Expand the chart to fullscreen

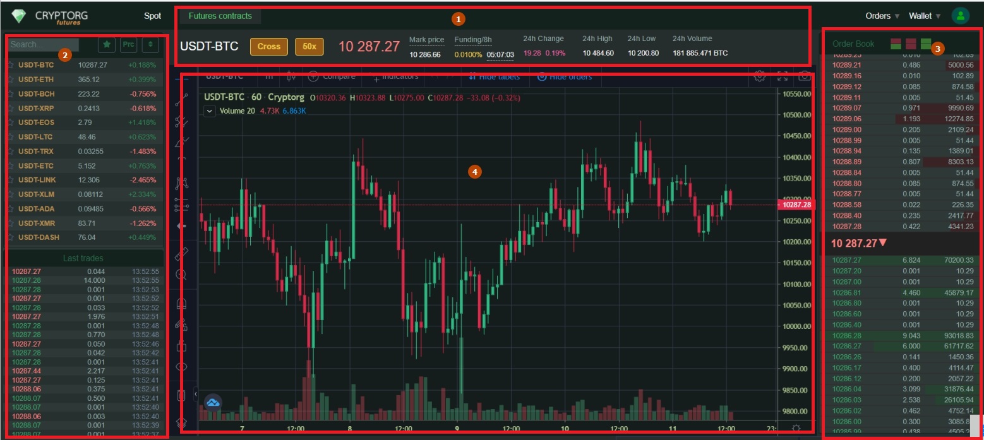coord(783,76)
